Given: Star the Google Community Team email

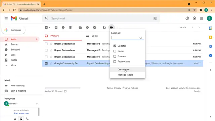Looking at the screenshot, I should coord(51,63).
